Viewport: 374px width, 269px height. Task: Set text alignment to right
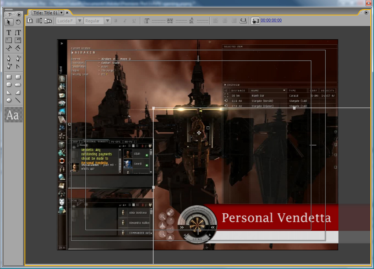[x=234, y=21]
